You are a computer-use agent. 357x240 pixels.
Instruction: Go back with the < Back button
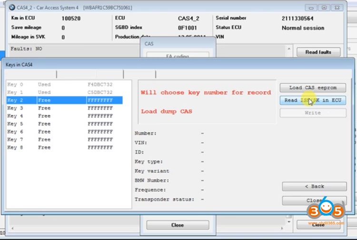(314, 186)
